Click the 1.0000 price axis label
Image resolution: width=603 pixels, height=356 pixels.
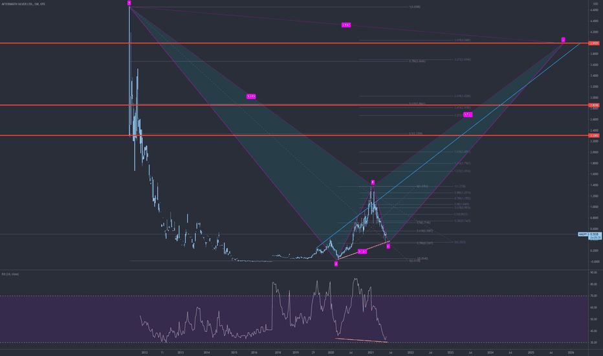pos(594,207)
